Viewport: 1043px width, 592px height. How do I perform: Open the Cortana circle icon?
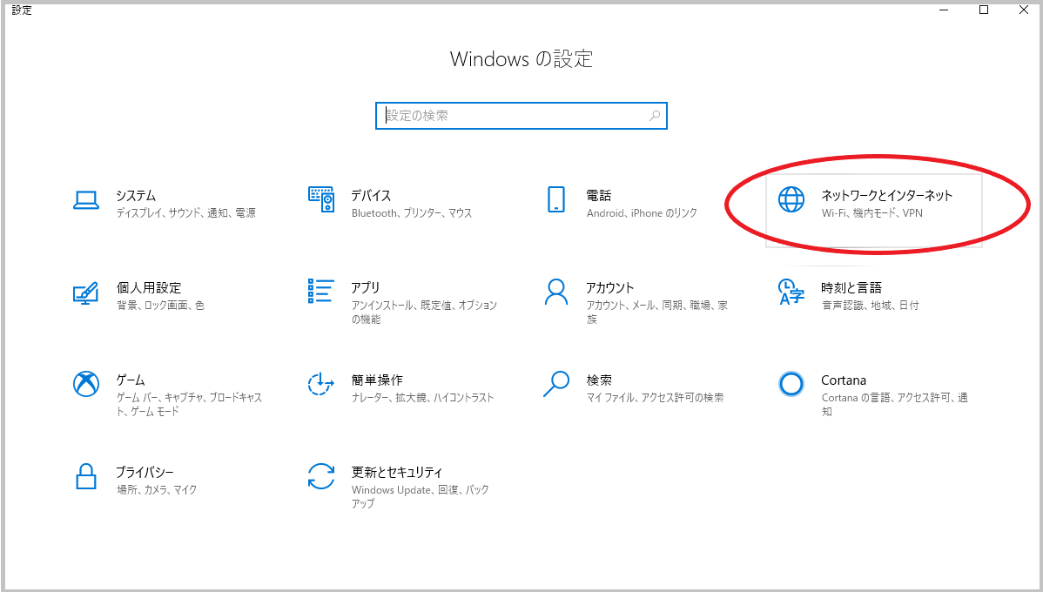(x=791, y=384)
